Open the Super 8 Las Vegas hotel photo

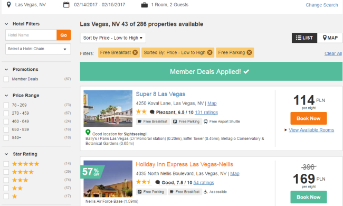[x=108, y=109]
